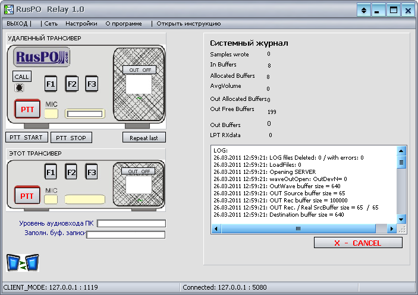Click the remote transceiver text input field

pyautogui.click(x=84, y=113)
